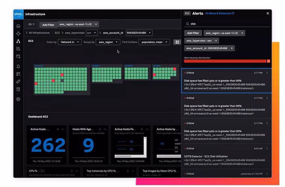
Task: Open options menu for first Critical alert
Action: [x=267, y=73]
